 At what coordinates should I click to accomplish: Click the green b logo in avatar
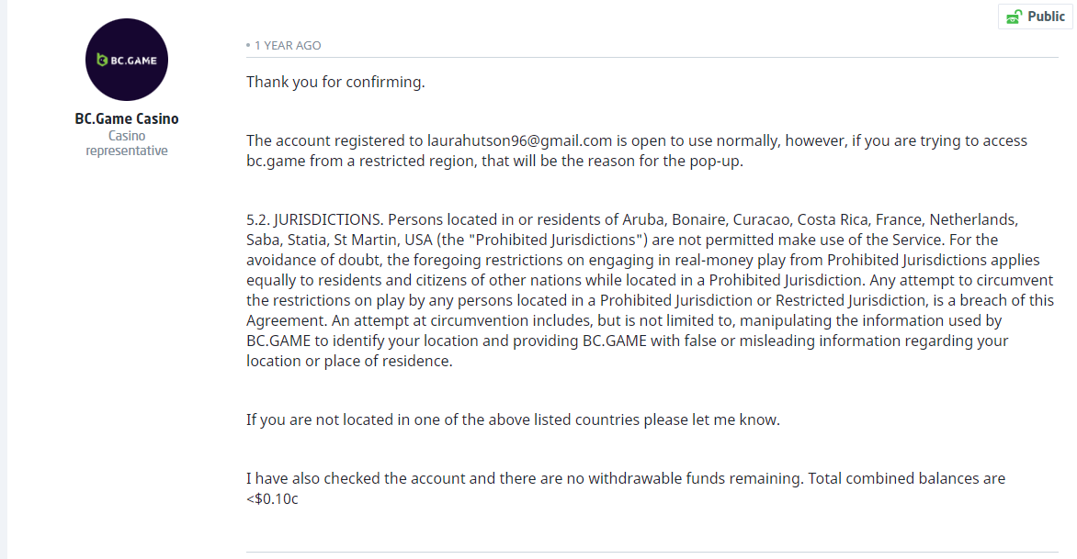pyautogui.click(x=102, y=60)
